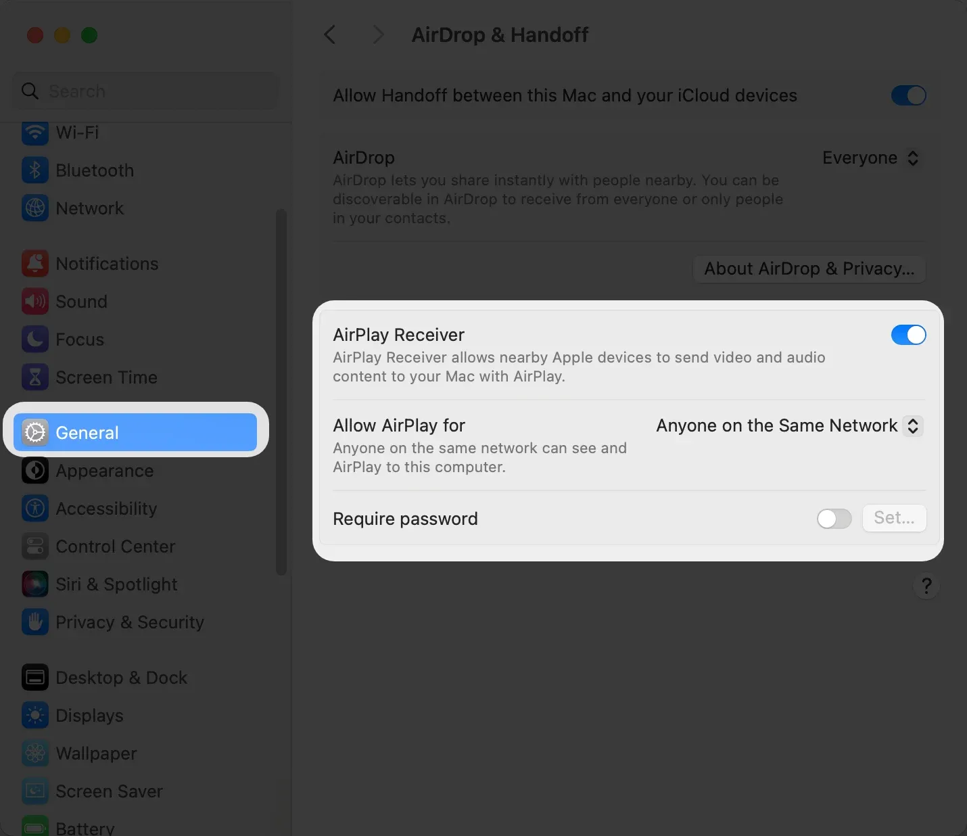The width and height of the screenshot is (967, 836).
Task: Click the Displays sun icon
Action: [x=35, y=716]
